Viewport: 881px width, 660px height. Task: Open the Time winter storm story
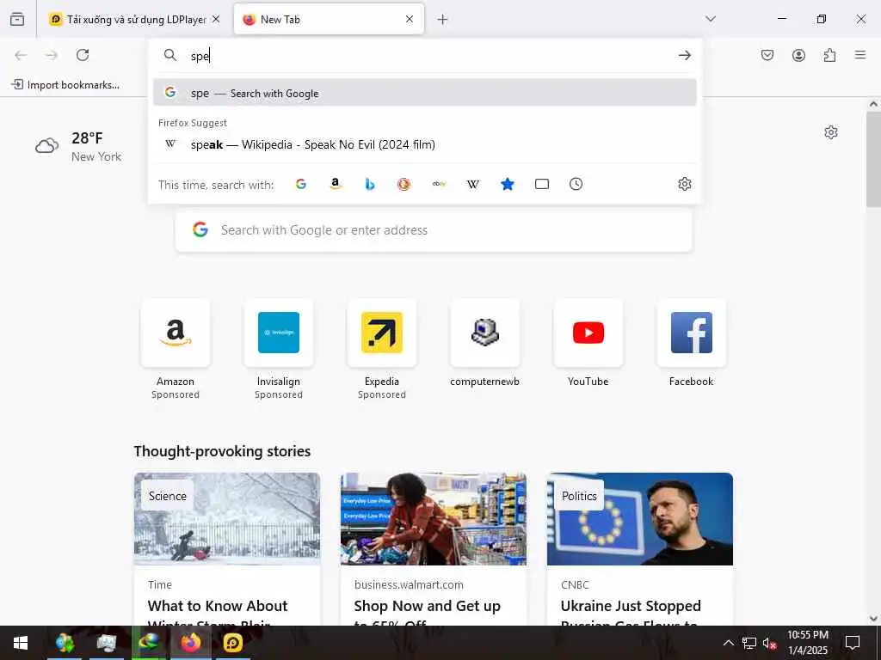tap(227, 549)
